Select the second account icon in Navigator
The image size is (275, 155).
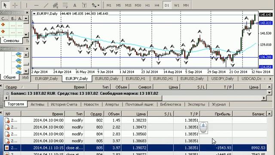(x=18, y=61)
